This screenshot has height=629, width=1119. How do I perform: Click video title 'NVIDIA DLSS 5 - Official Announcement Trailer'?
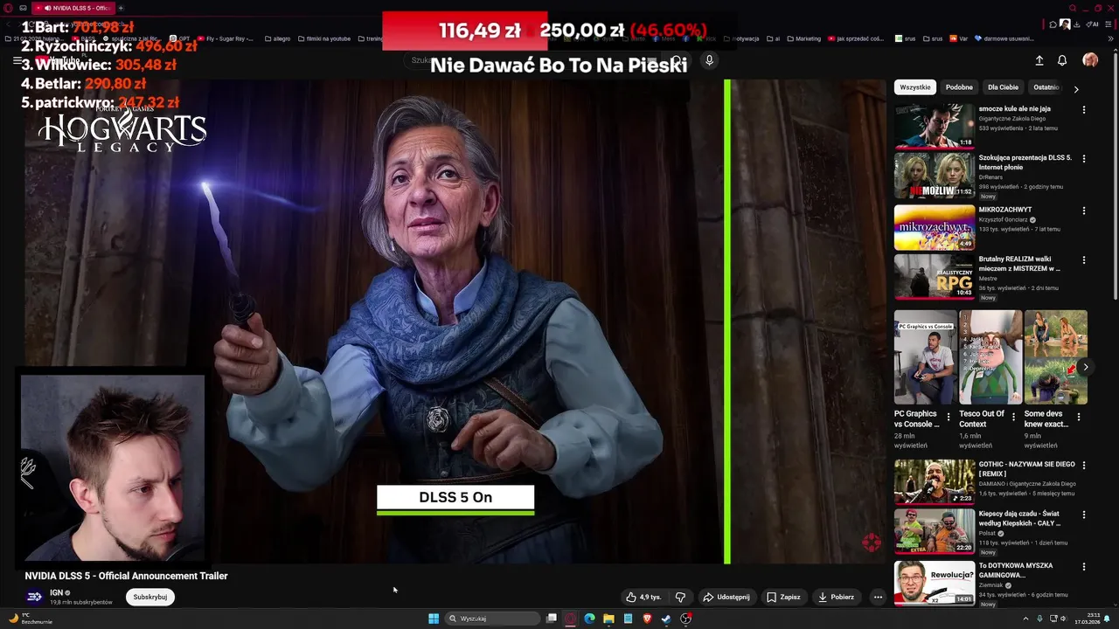tap(126, 576)
